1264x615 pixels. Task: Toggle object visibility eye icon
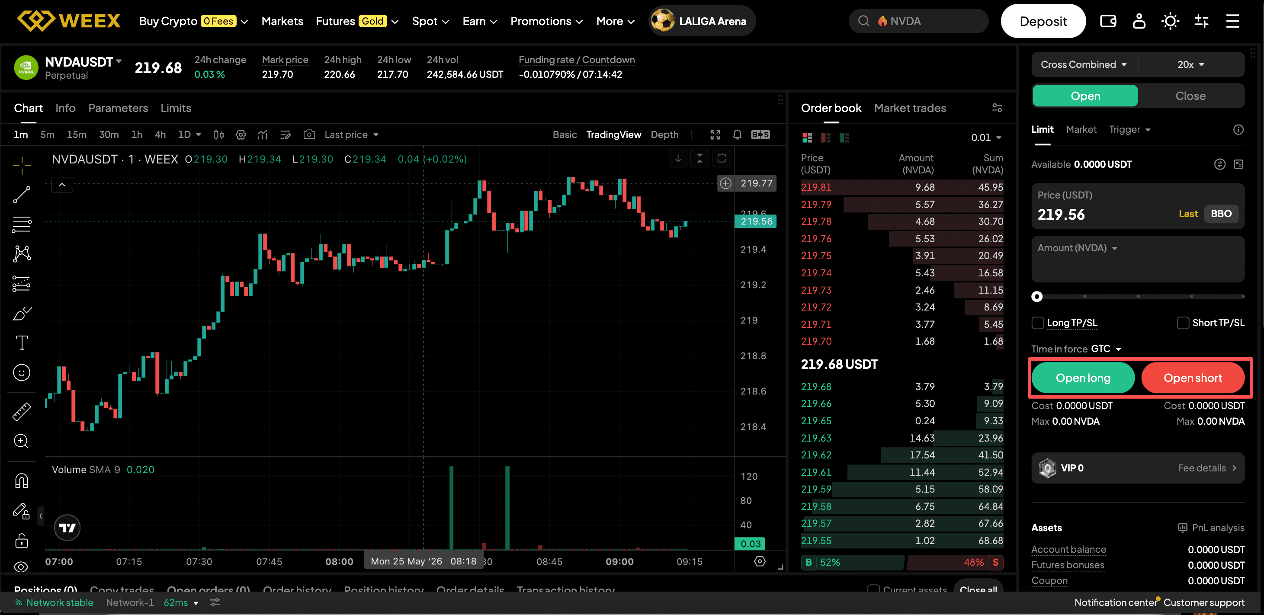tap(21, 567)
